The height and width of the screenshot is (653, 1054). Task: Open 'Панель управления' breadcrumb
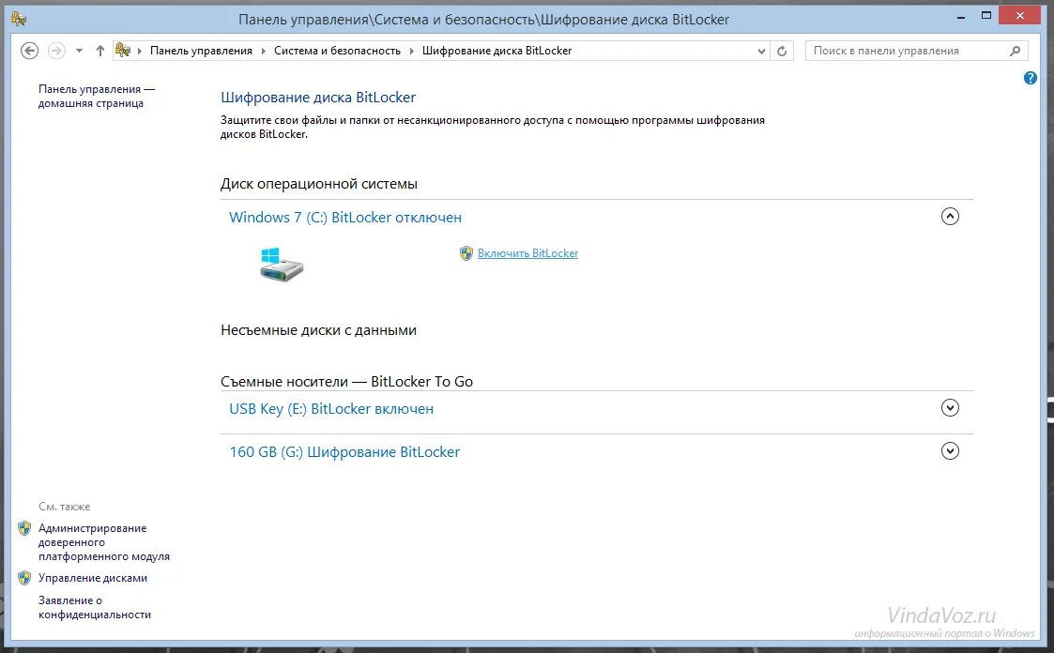tap(201, 51)
